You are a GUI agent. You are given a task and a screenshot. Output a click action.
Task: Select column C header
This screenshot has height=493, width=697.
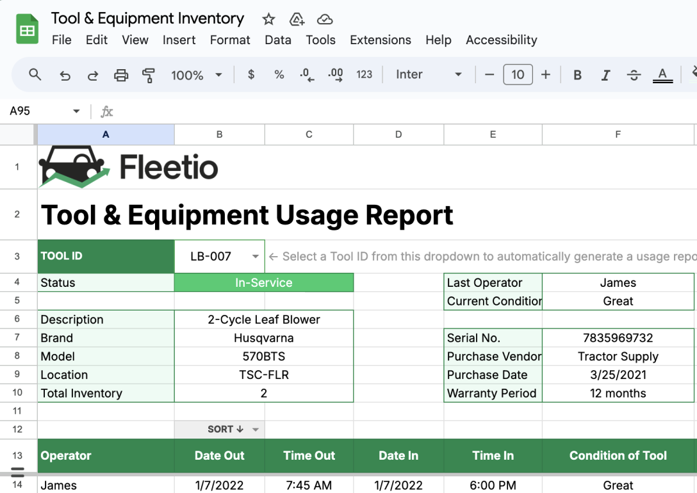(309, 134)
